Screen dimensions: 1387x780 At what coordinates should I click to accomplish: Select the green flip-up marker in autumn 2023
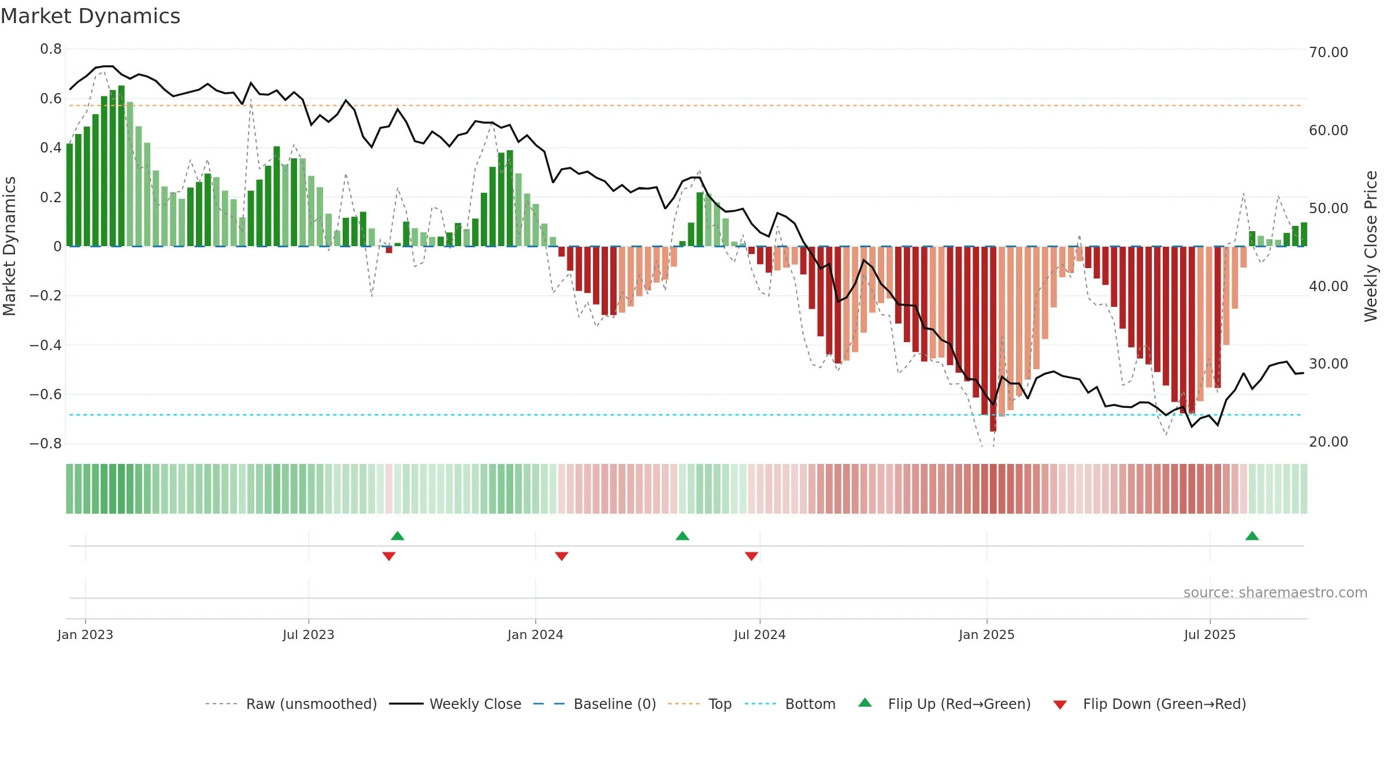point(398,536)
